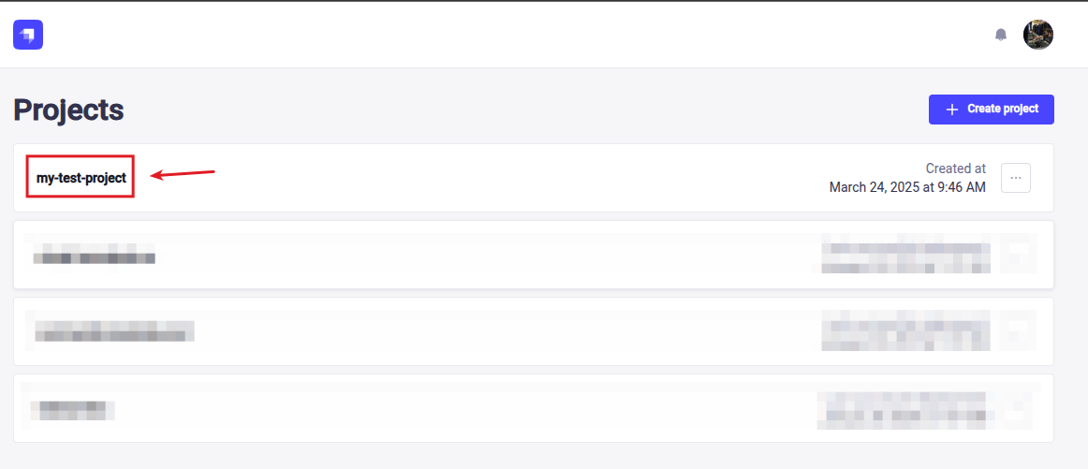Open the my-test-project project
This screenshot has width=1088, height=469.
coord(81,177)
